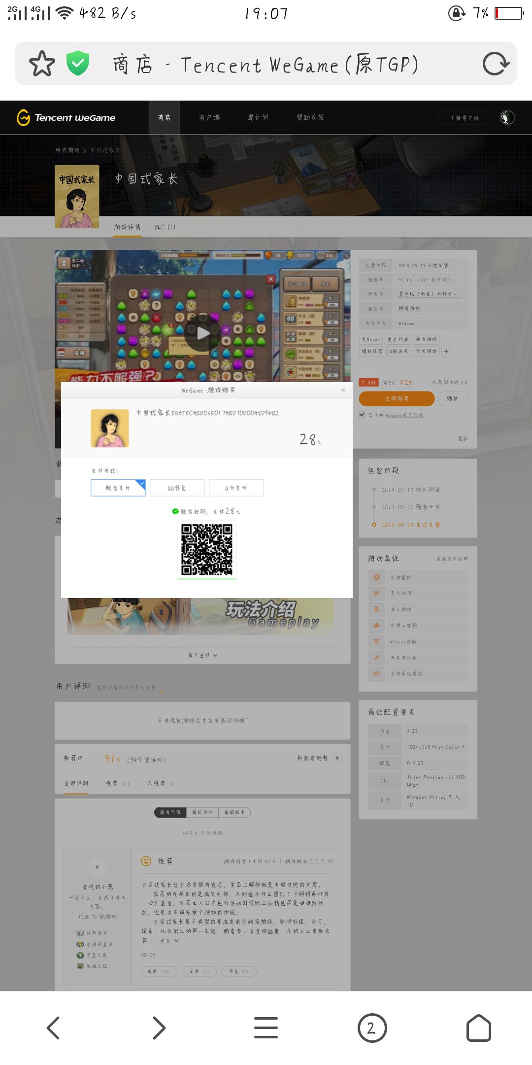Viewport: 532px width, 1065px height.
Task: Click the game image in purchase dialog
Action: (110, 428)
